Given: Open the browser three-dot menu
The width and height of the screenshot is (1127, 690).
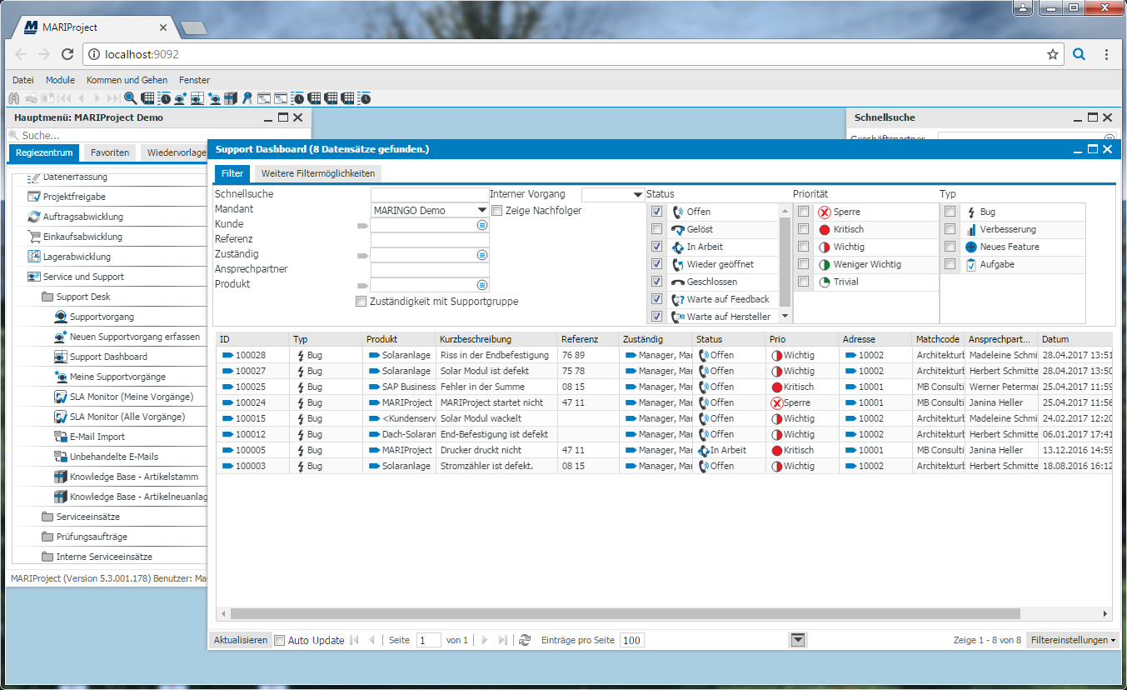Looking at the screenshot, I should 1106,54.
